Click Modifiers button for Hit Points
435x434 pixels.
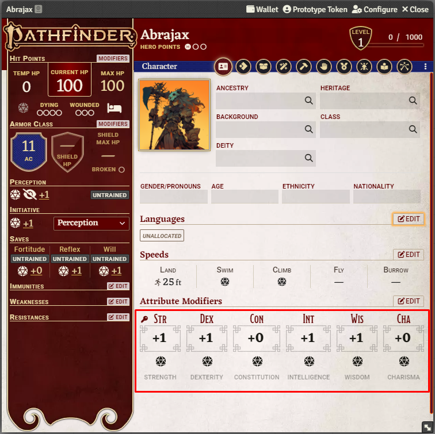pyautogui.click(x=113, y=59)
